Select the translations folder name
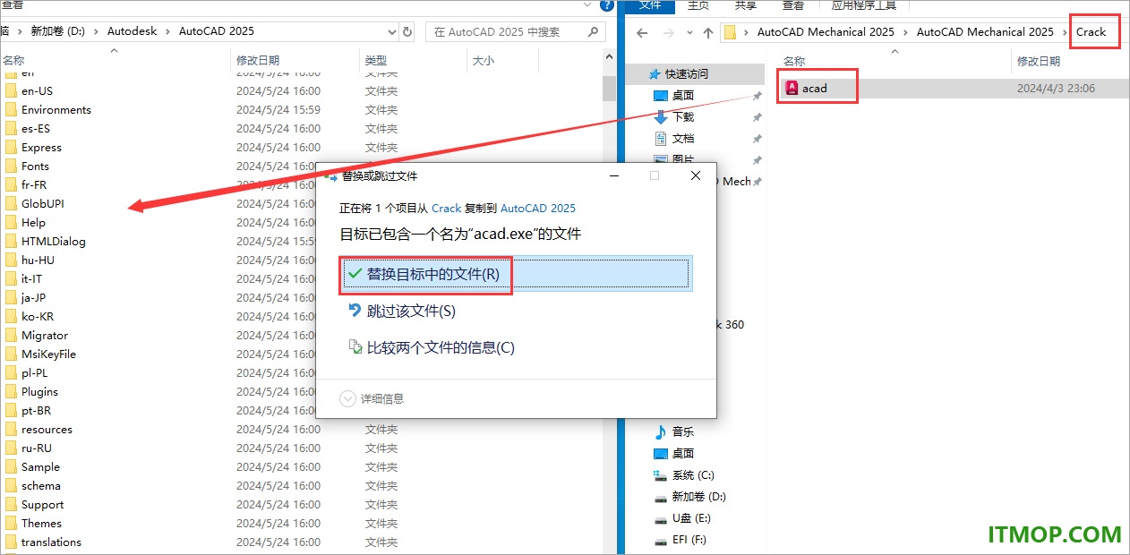Image resolution: width=1130 pixels, height=555 pixels. pyautogui.click(x=51, y=542)
